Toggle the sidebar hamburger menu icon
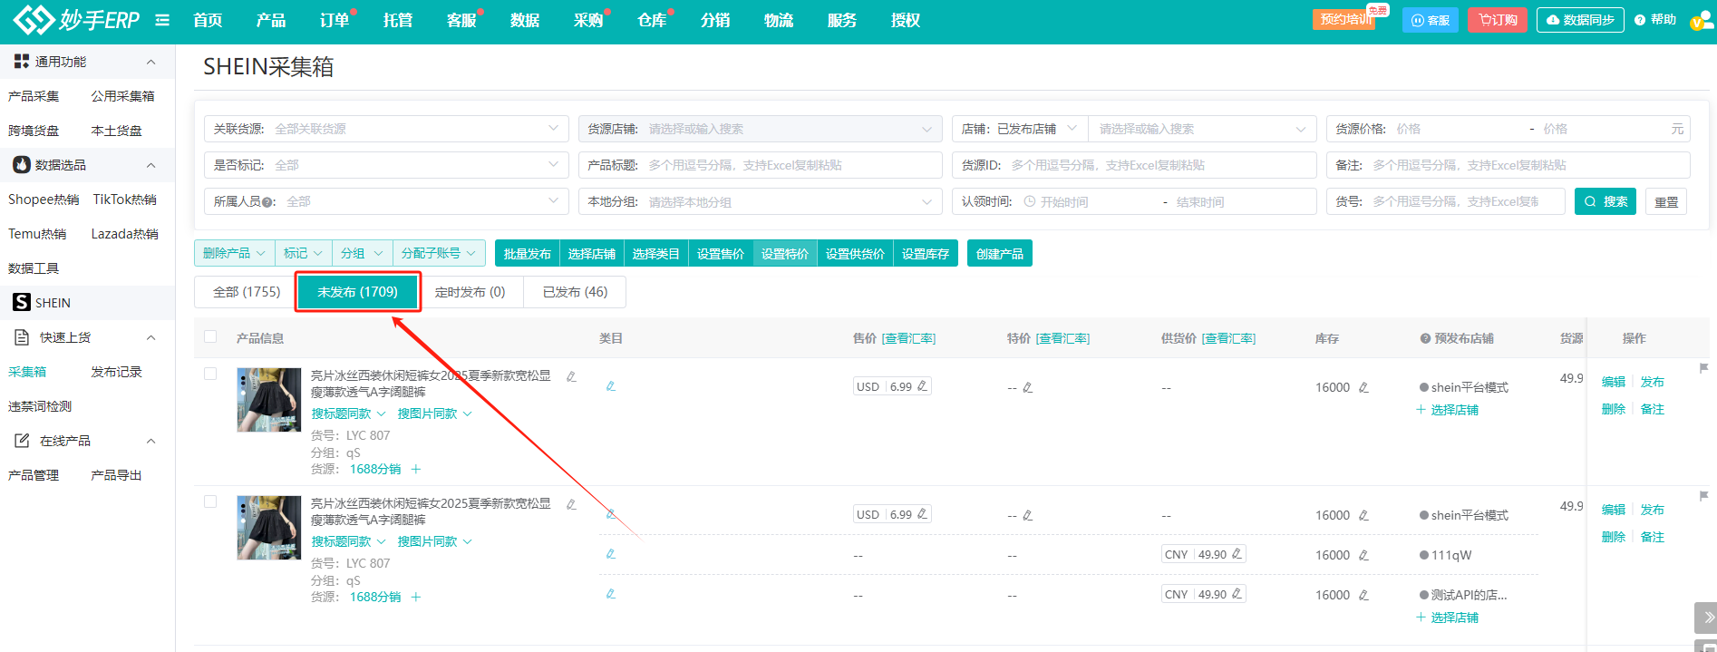This screenshot has height=652, width=1717. 162,20
